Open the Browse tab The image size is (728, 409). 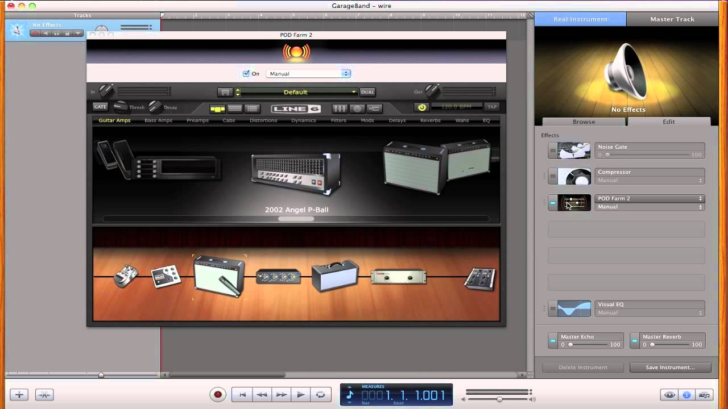coord(584,122)
